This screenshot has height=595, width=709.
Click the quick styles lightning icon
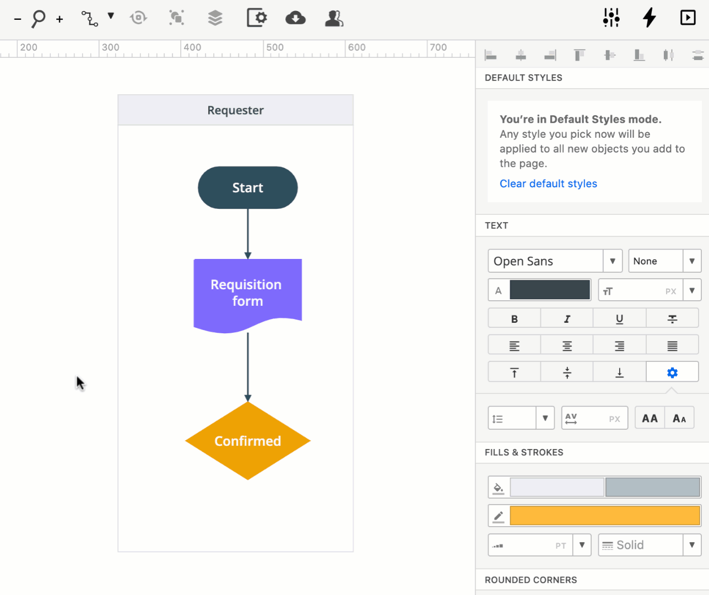[649, 17]
